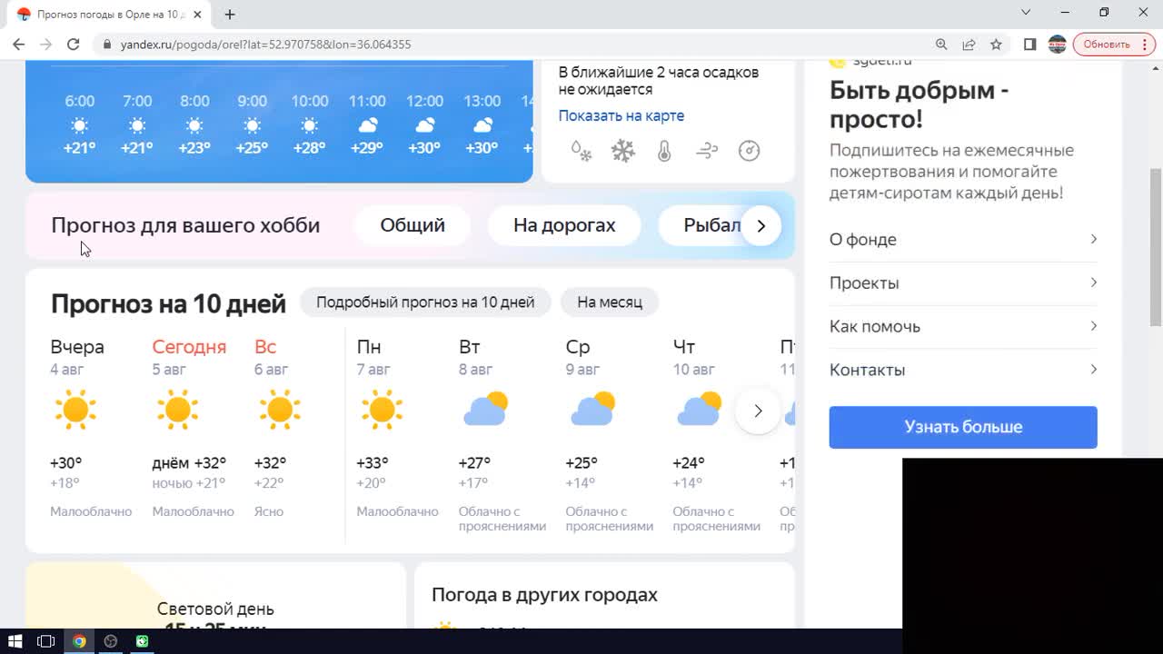The height and width of the screenshot is (654, 1163).
Task: Click the sun icon for Вс 6 авг
Action: (279, 411)
